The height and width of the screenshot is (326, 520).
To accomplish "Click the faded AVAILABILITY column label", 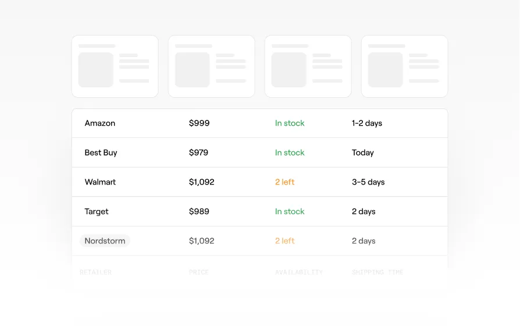I will click(x=299, y=272).
